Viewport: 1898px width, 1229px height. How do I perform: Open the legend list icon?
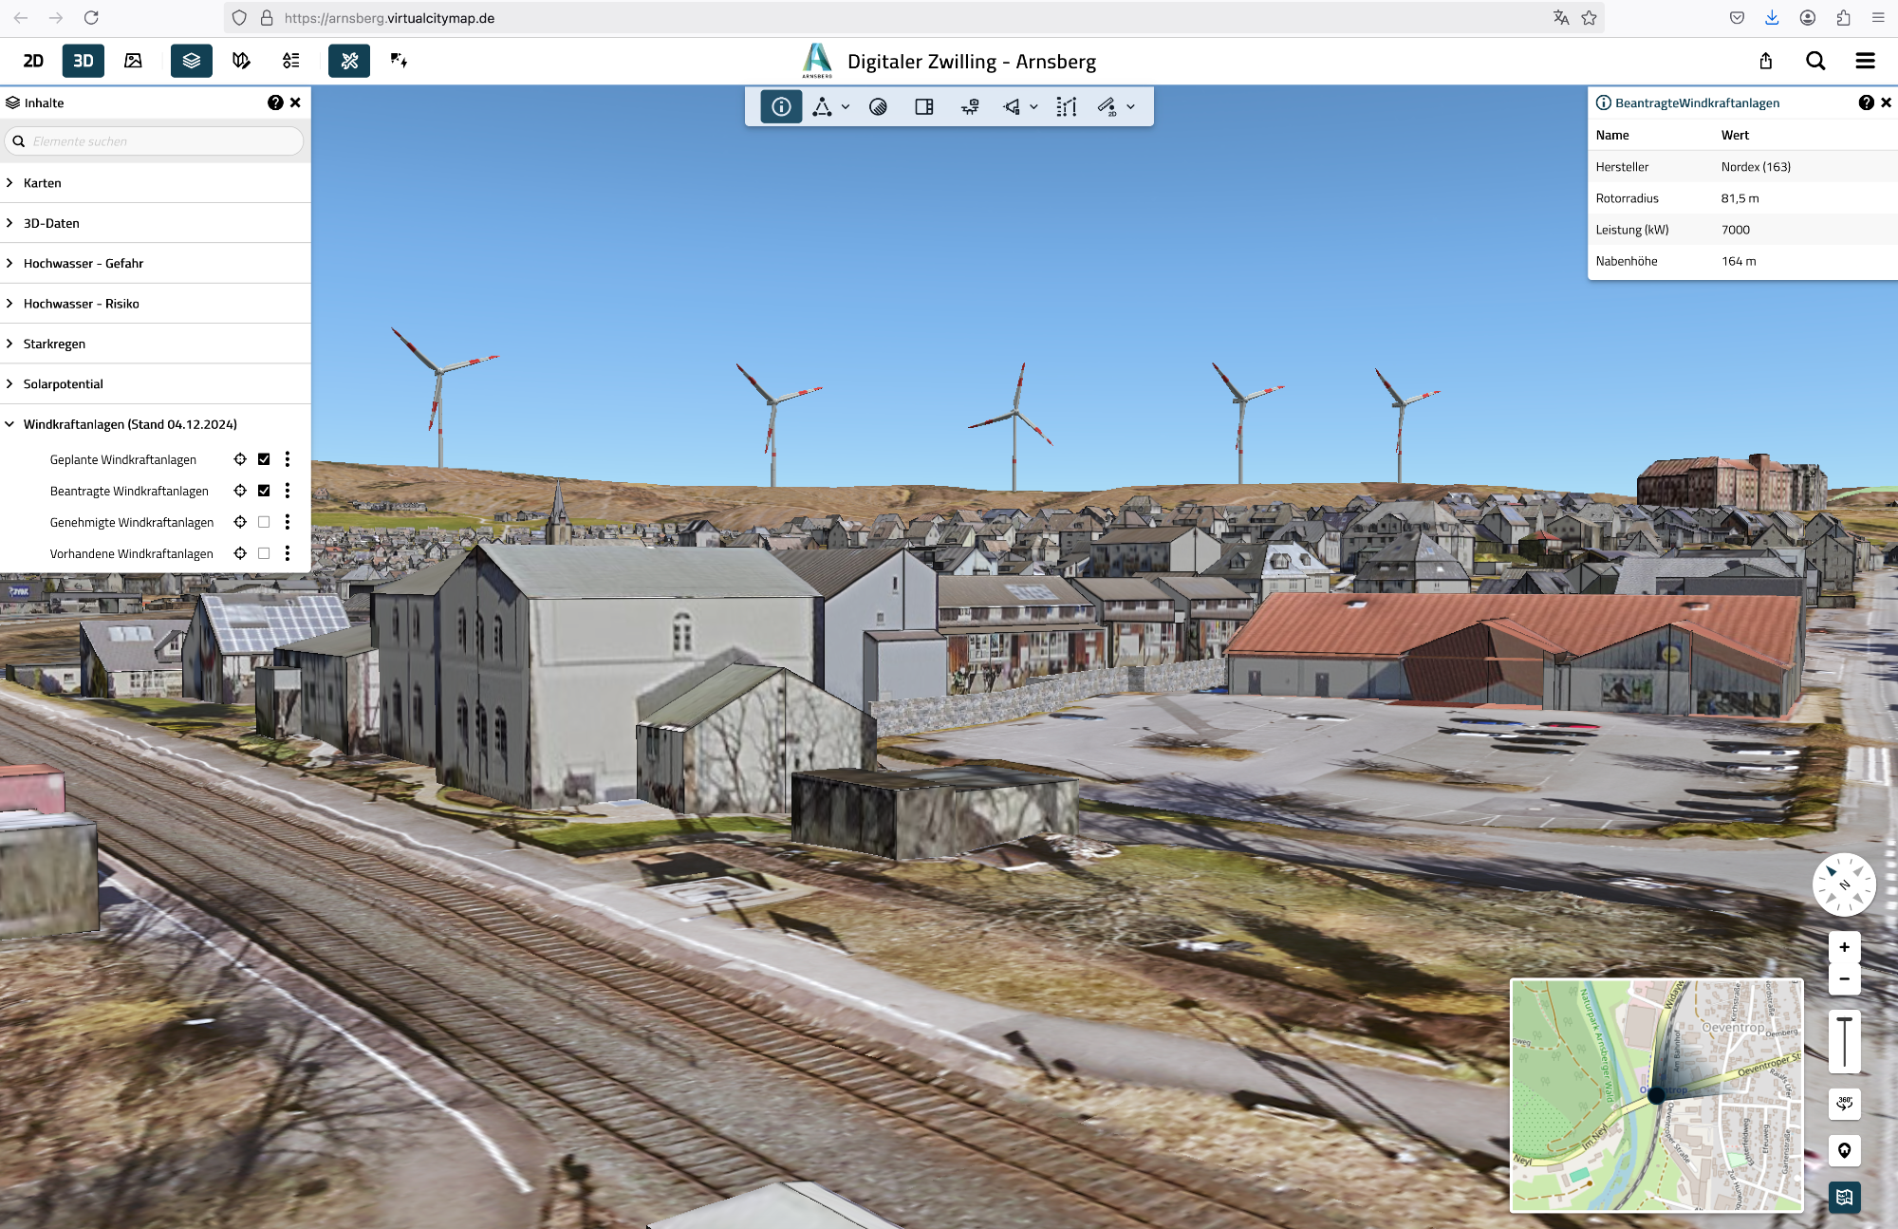[x=291, y=61]
